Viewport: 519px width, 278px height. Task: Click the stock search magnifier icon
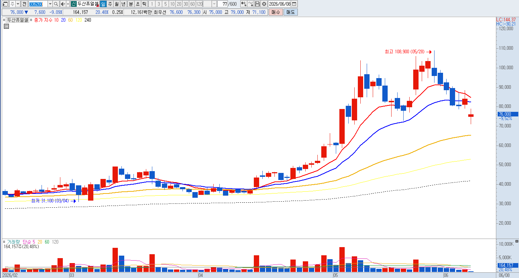coord(56,4)
